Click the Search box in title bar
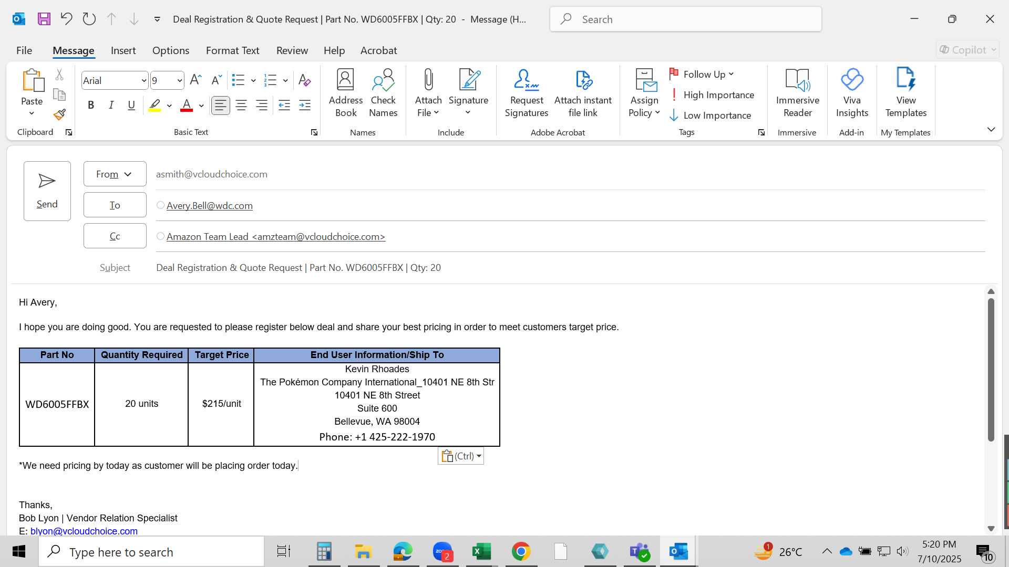1009x567 pixels. point(686,19)
